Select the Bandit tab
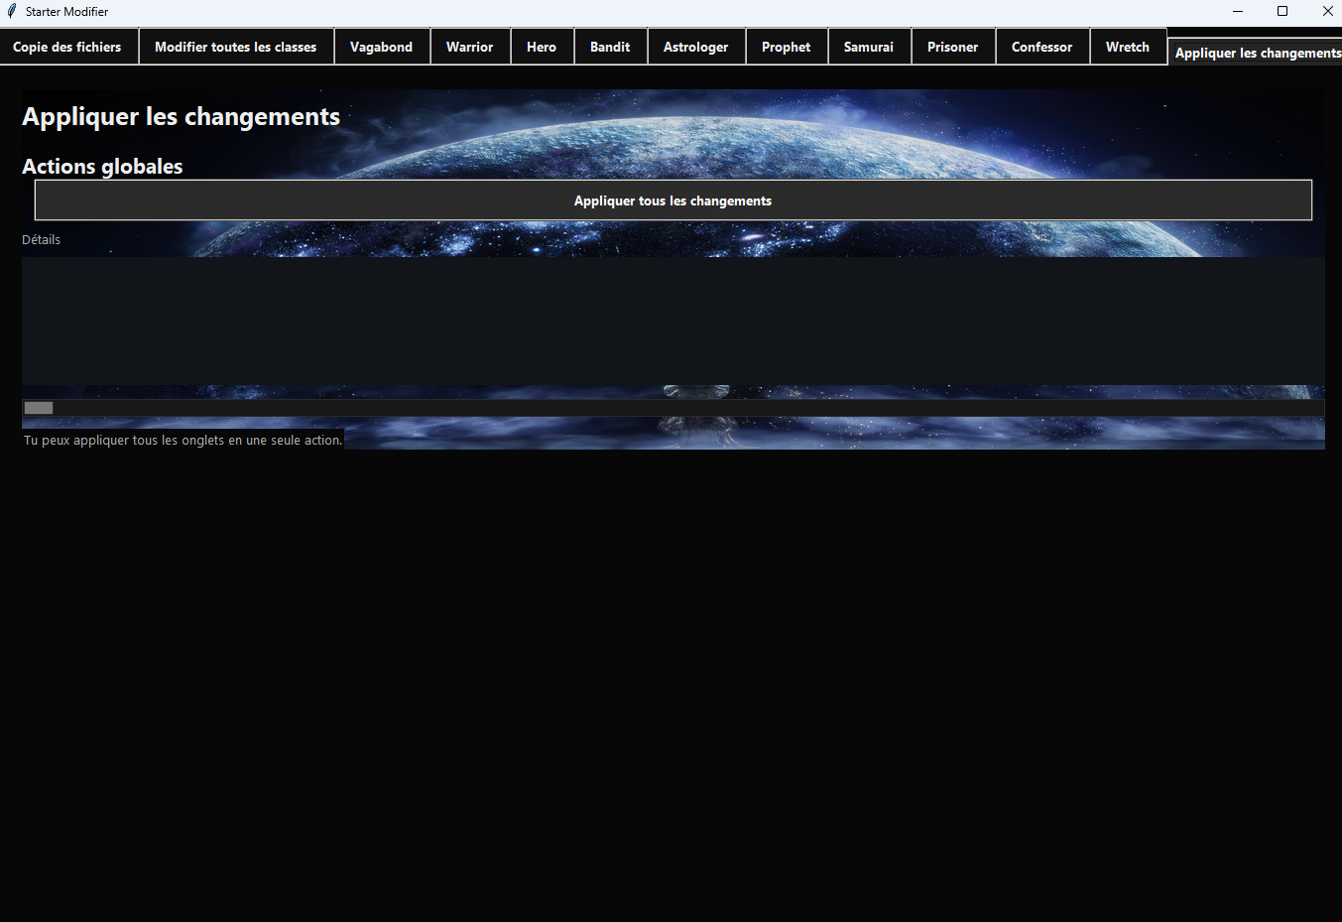The image size is (1342, 922). [610, 47]
